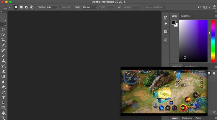Open the Style dropdown set to Normal
Image resolution: width=217 pixels, height=120 pixels.
pos(90,7)
